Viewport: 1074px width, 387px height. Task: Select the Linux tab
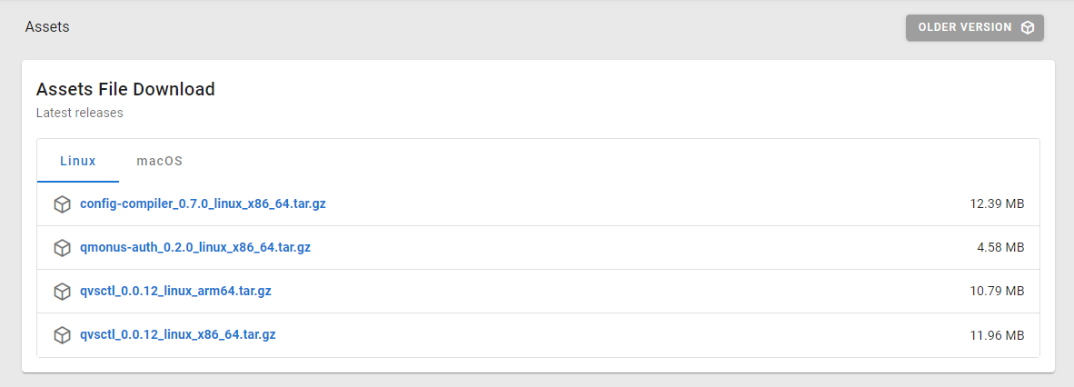click(x=78, y=161)
